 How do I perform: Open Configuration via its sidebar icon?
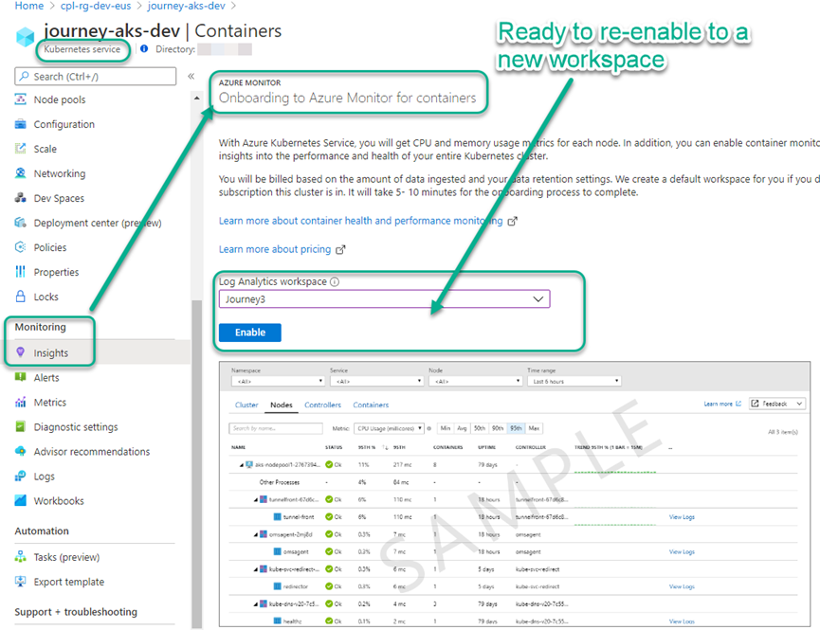tap(21, 124)
